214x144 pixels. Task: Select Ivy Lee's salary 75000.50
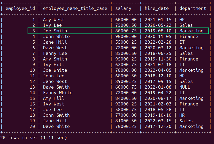126,25
